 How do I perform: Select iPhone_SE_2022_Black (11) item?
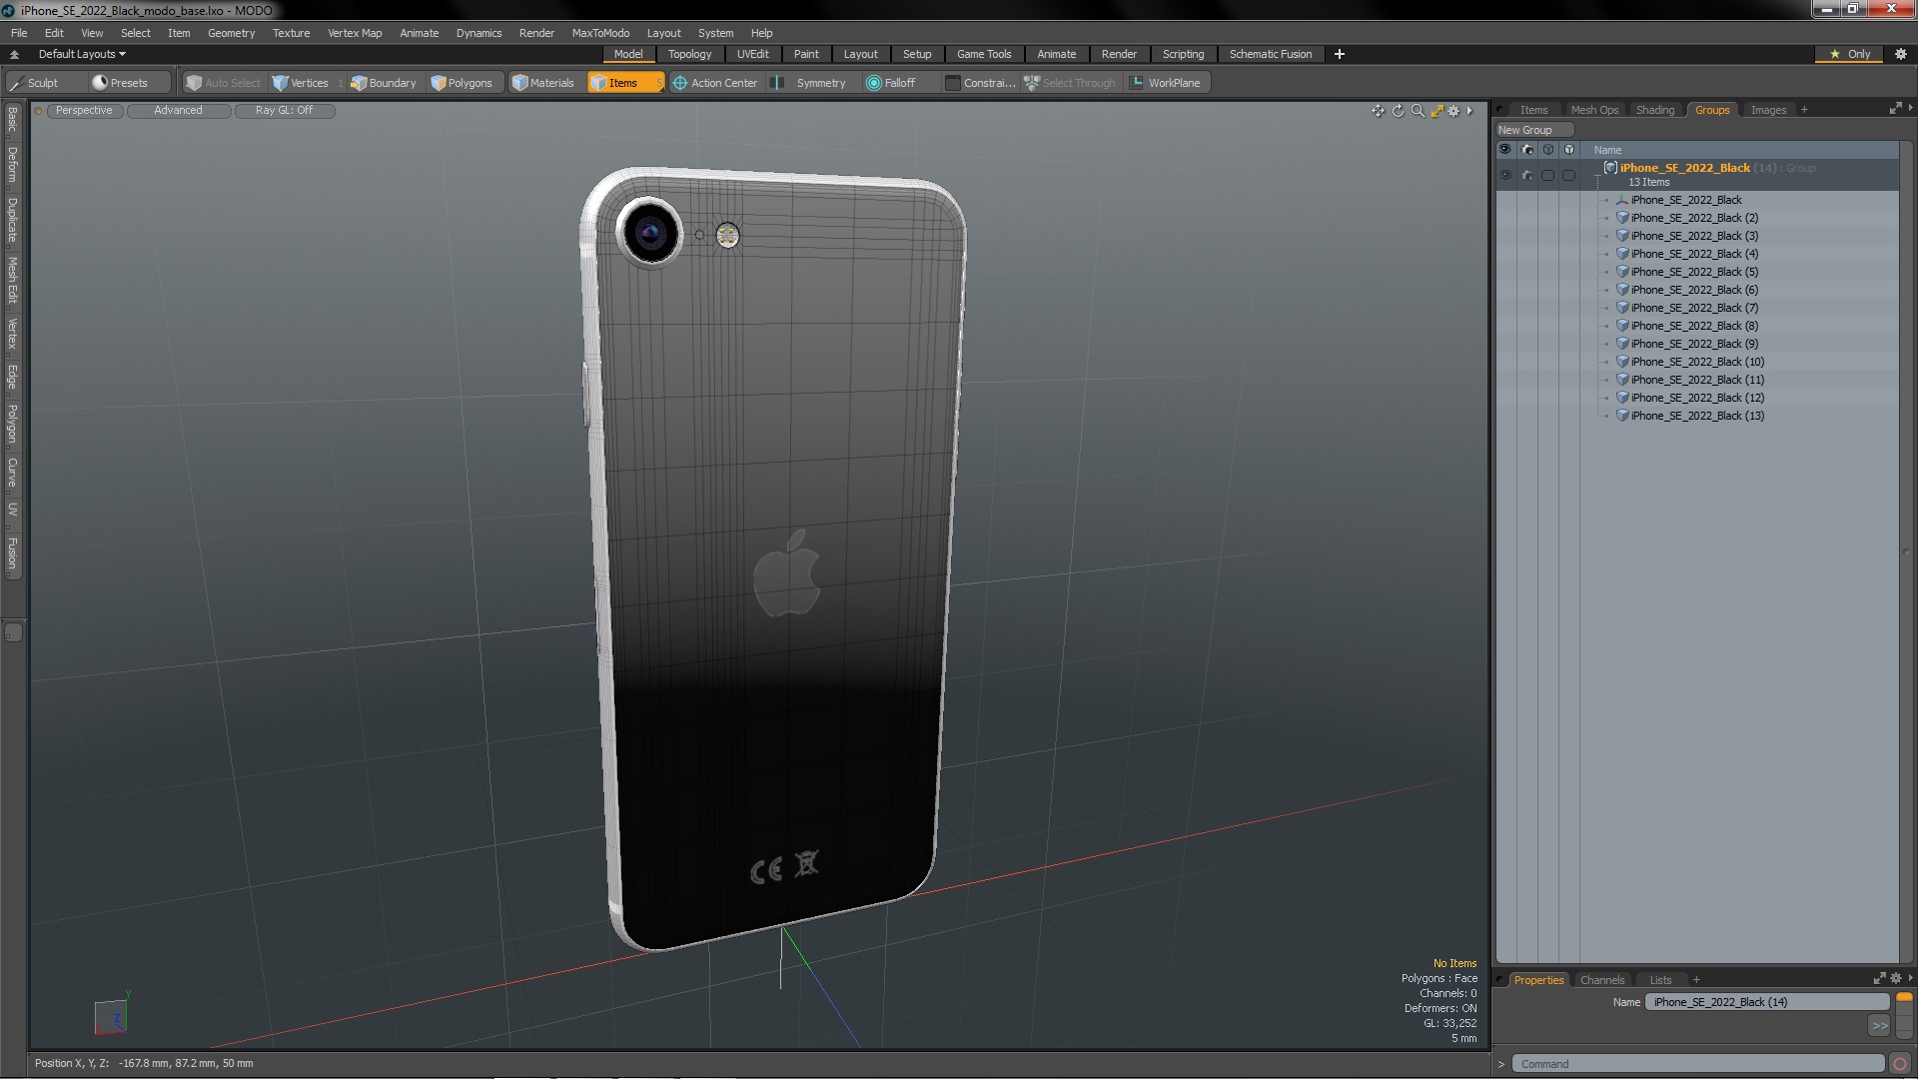pos(1697,380)
